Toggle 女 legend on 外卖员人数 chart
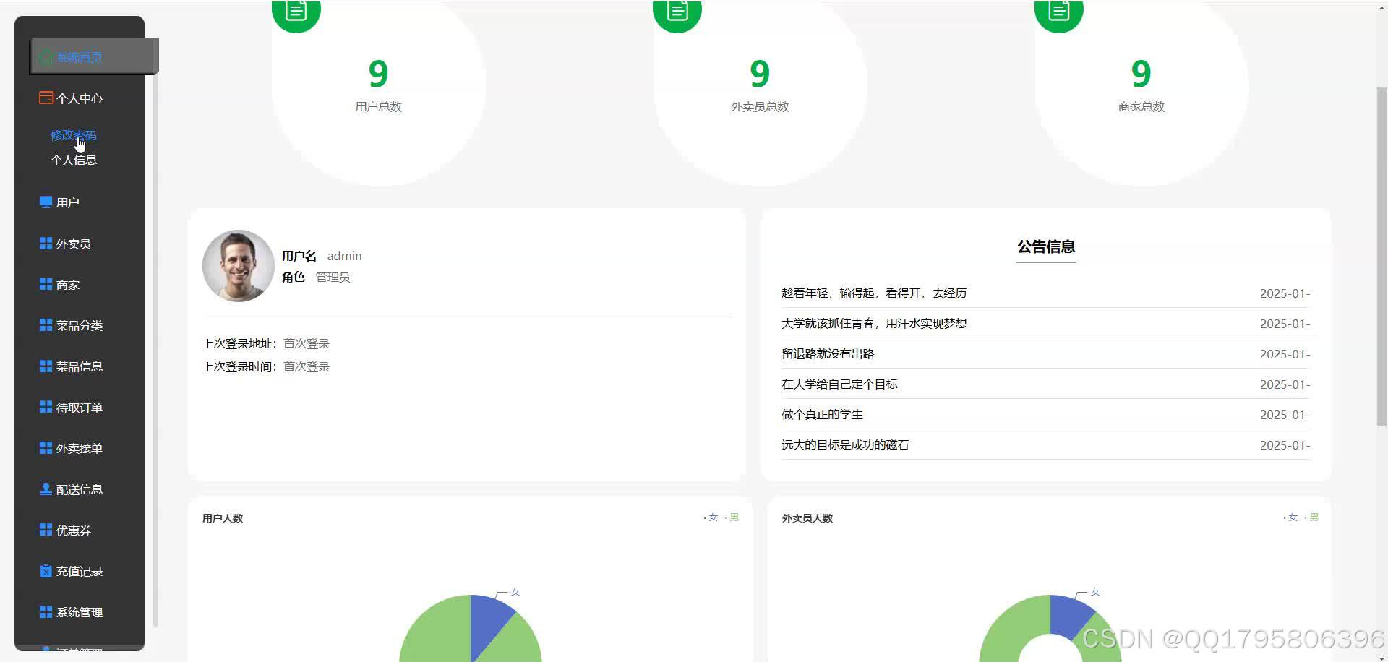1388x662 pixels. coord(1291,517)
